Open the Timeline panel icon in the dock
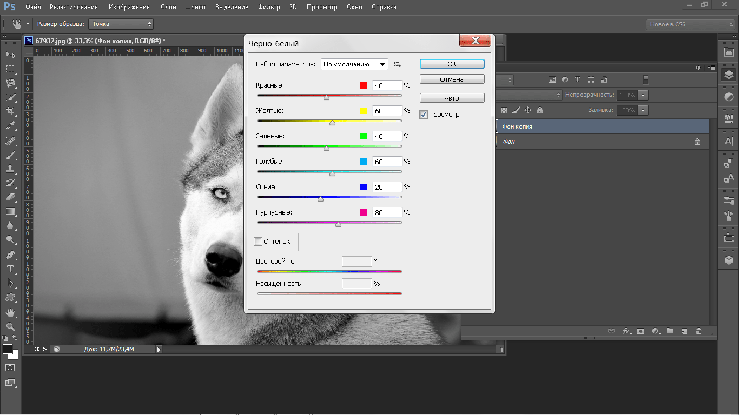This screenshot has width=739, height=415. pos(729,238)
